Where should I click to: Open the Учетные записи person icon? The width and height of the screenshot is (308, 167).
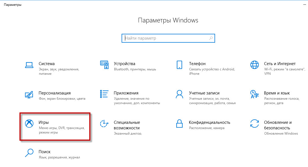click(x=179, y=94)
